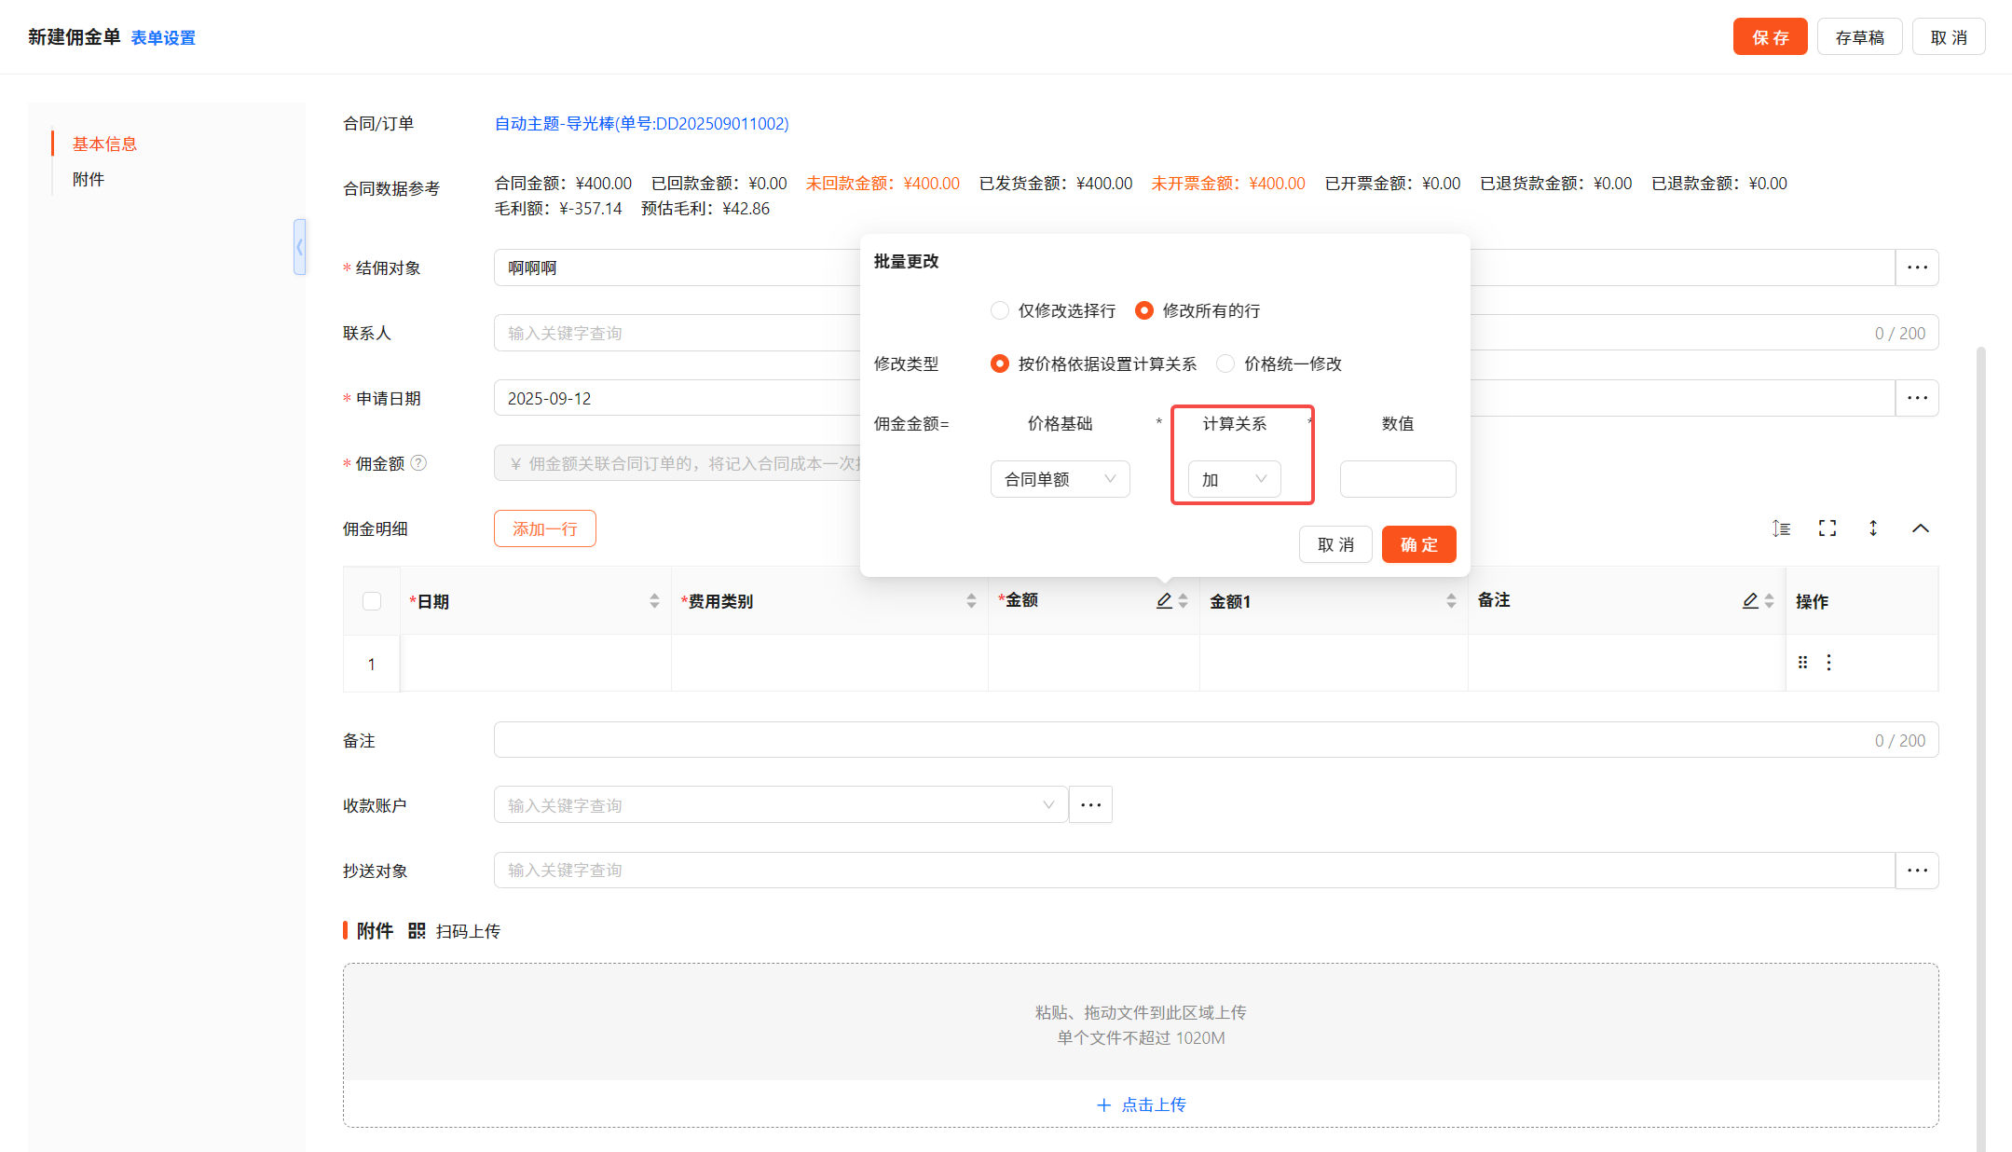2012x1152 pixels.
Task: Click the fullscreen expand table icon
Action: (x=1827, y=528)
